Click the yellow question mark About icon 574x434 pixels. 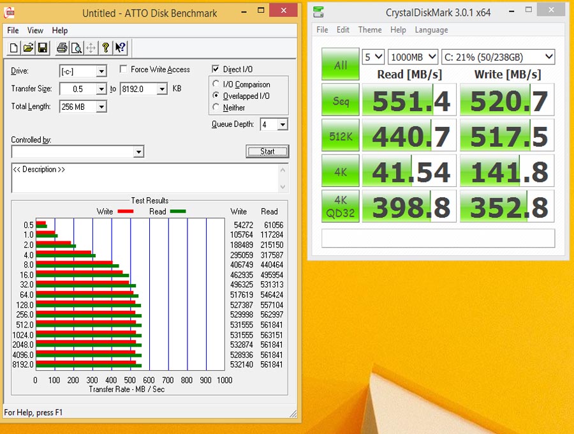click(x=105, y=48)
